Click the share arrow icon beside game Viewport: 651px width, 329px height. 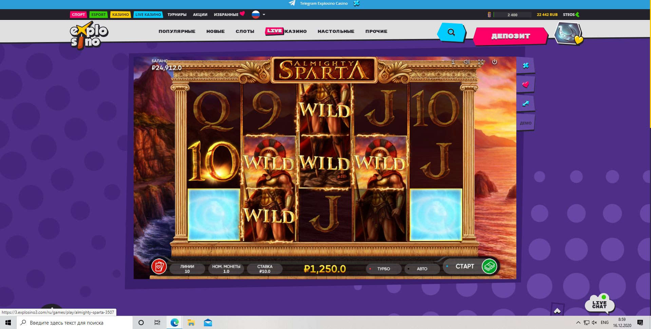tap(525, 103)
